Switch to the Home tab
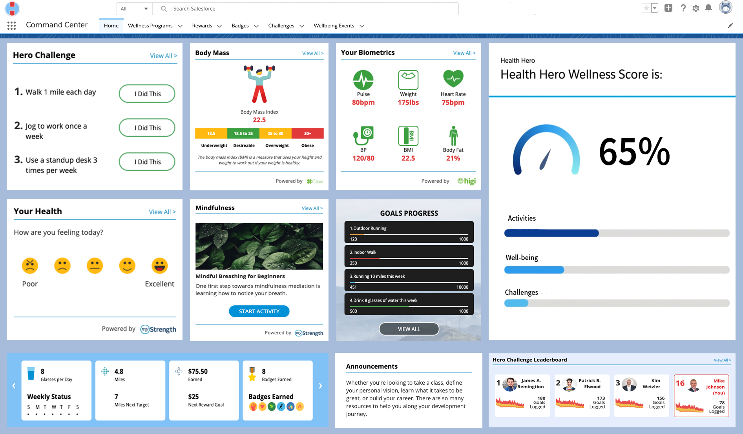This screenshot has height=434, width=743. [x=111, y=25]
